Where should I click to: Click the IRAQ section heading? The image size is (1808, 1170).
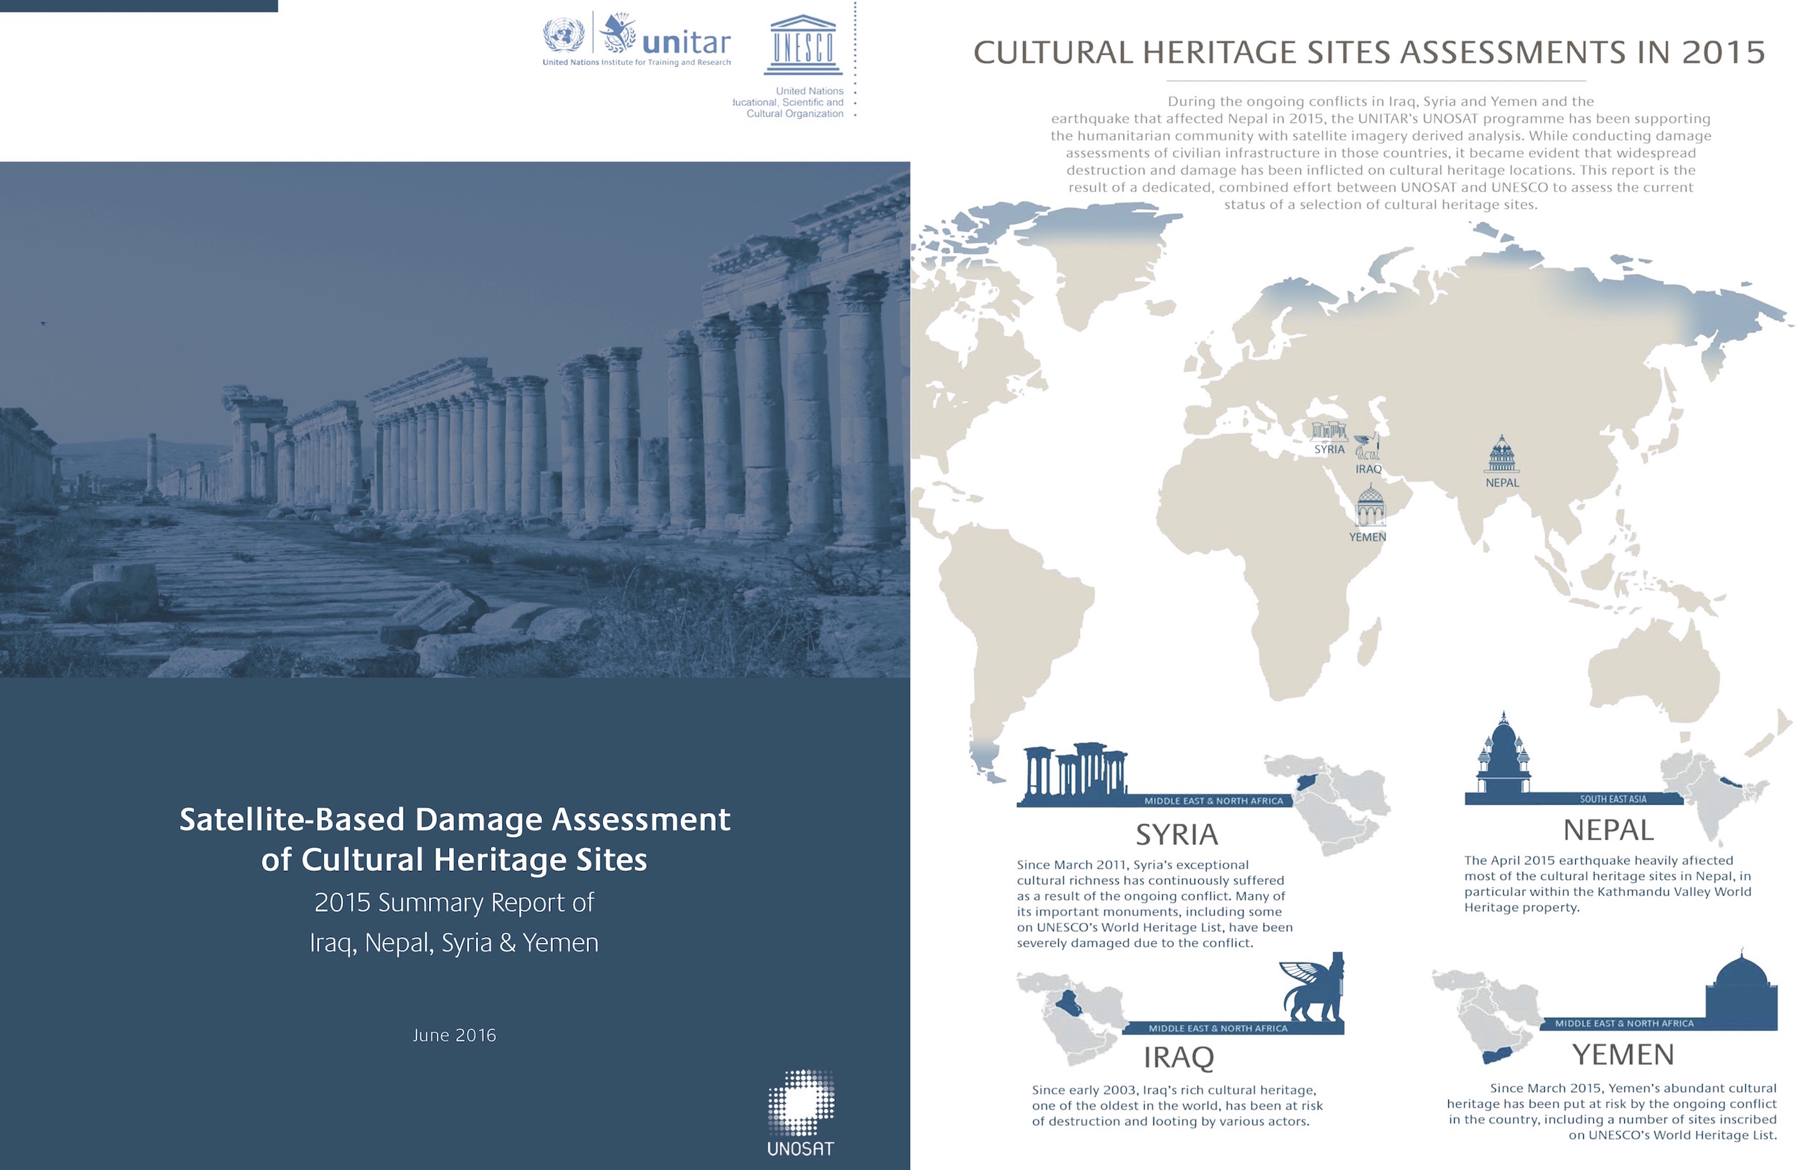pos(1179,1057)
